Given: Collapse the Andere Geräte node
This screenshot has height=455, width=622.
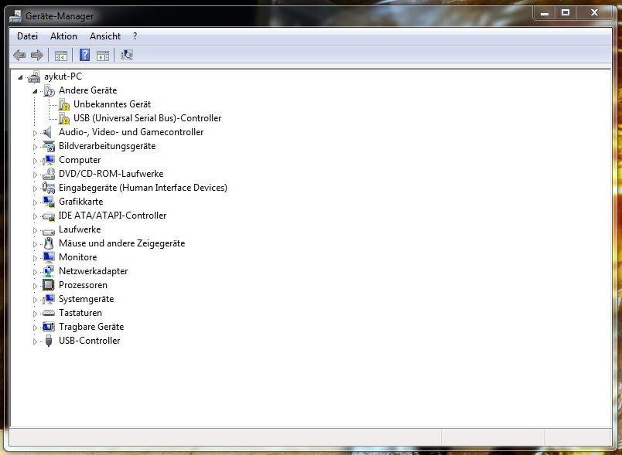Looking at the screenshot, I should tap(35, 91).
